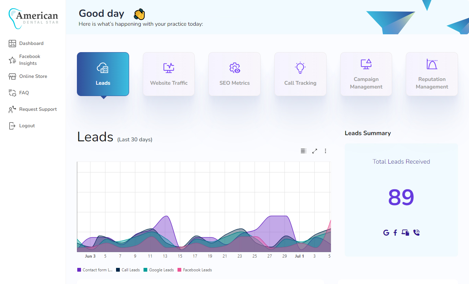Click the Dashboard chart icon in sidebar

click(12, 44)
